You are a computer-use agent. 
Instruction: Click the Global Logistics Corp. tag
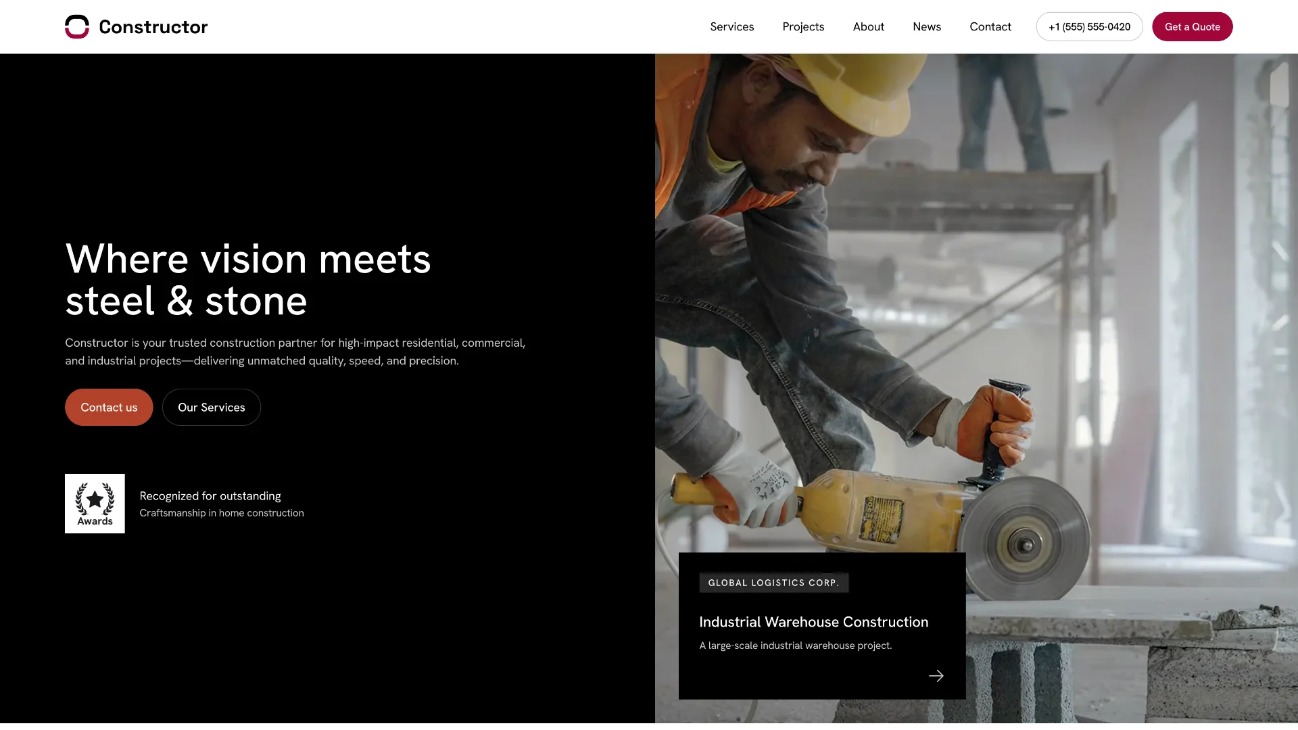[x=773, y=583]
